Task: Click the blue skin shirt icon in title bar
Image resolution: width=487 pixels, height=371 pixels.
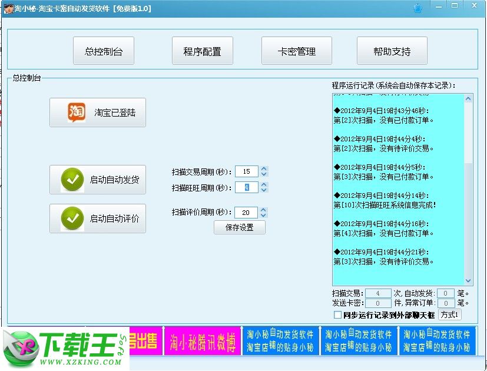Action: point(418,8)
